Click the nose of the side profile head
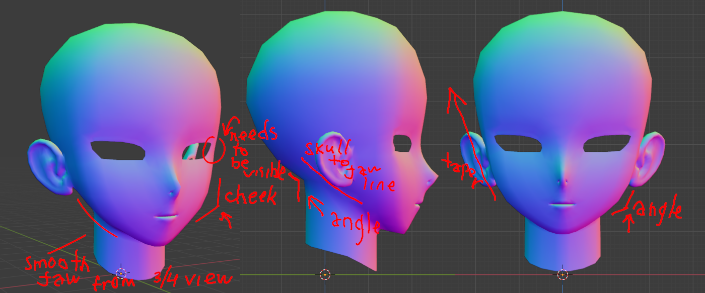705x293 pixels. point(432,176)
